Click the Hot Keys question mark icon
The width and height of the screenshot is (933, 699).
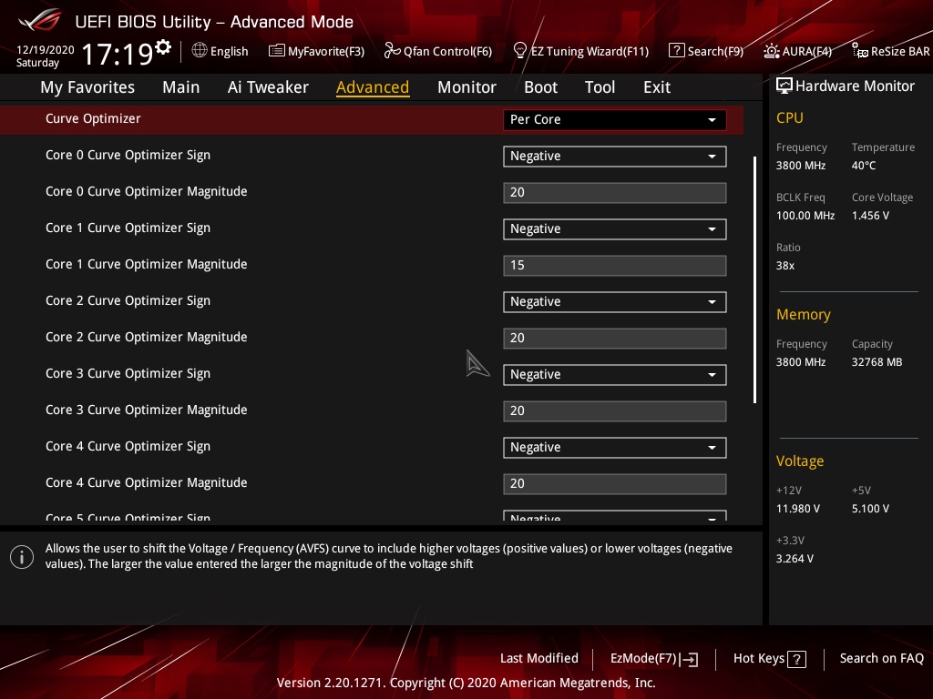(x=796, y=659)
